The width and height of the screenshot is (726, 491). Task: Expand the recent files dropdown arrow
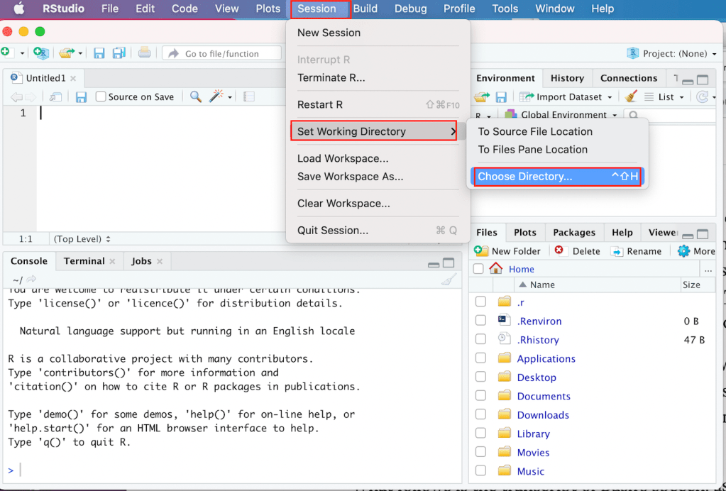[x=80, y=53]
